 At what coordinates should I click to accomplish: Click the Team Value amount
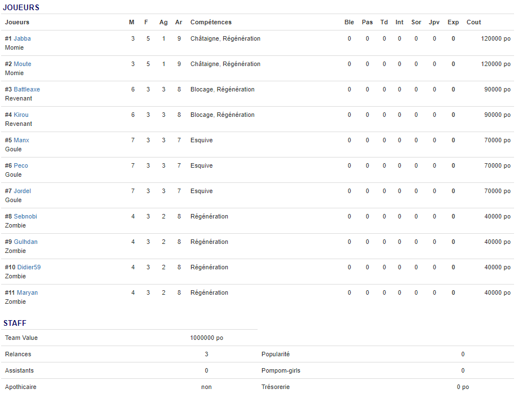point(206,338)
